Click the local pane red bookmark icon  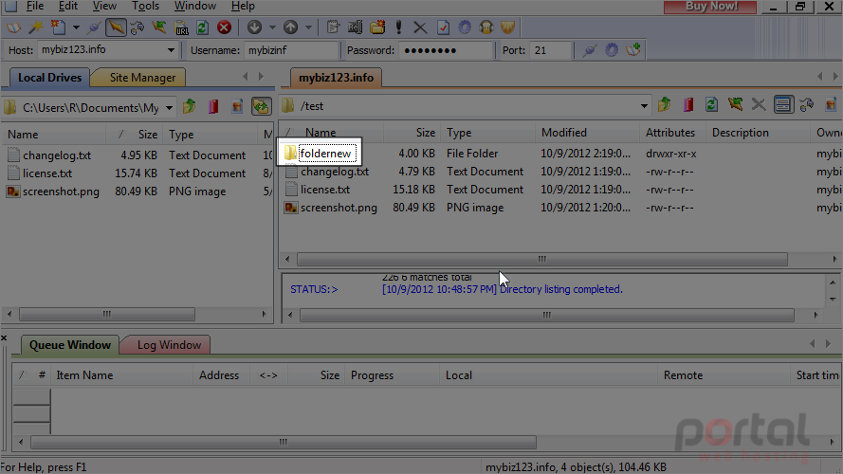click(213, 106)
